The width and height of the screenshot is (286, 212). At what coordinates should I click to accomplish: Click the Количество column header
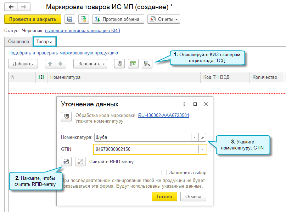click(x=267, y=77)
